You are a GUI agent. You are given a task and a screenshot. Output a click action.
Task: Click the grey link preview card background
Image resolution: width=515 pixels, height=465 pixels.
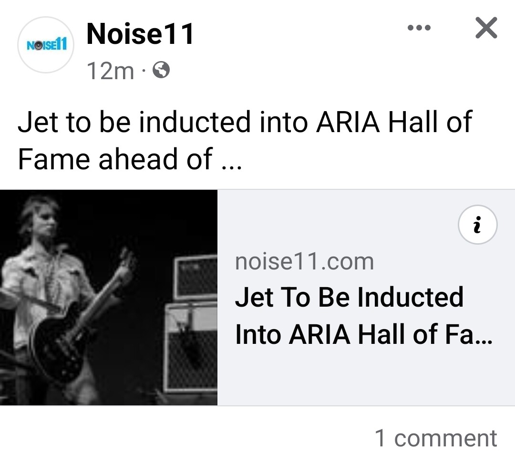pos(366,298)
